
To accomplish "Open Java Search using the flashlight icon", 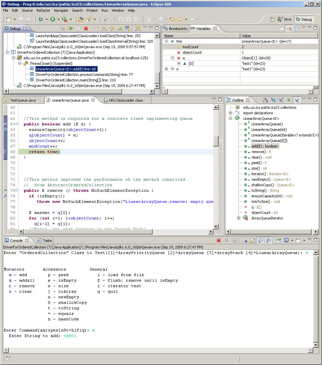I will 88,19.
